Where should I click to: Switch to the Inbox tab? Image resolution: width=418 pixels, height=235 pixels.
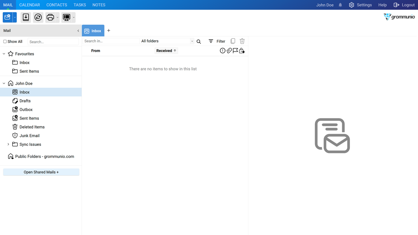tap(93, 31)
